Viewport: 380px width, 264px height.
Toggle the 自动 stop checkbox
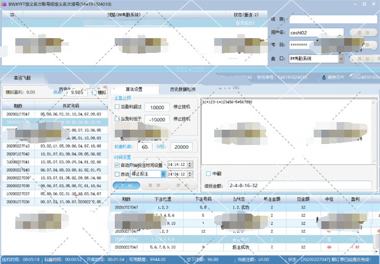pos(117,174)
